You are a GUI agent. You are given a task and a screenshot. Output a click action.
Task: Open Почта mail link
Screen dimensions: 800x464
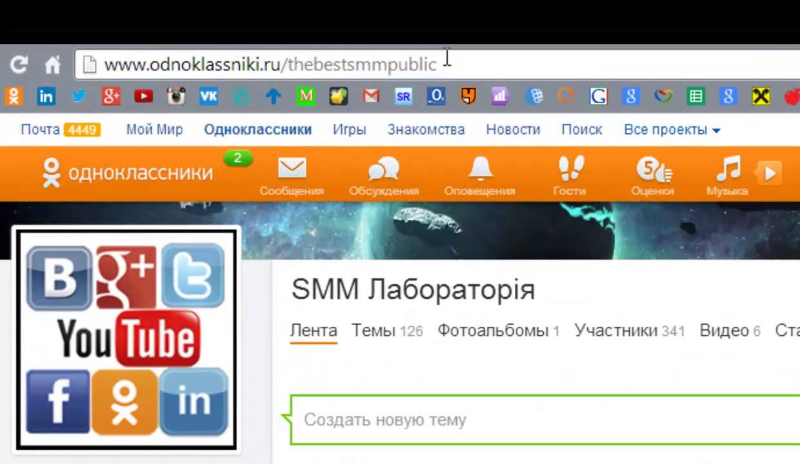pos(40,130)
